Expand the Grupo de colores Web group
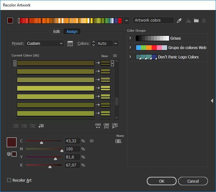Screen dimensions: 216x192 click(130, 47)
